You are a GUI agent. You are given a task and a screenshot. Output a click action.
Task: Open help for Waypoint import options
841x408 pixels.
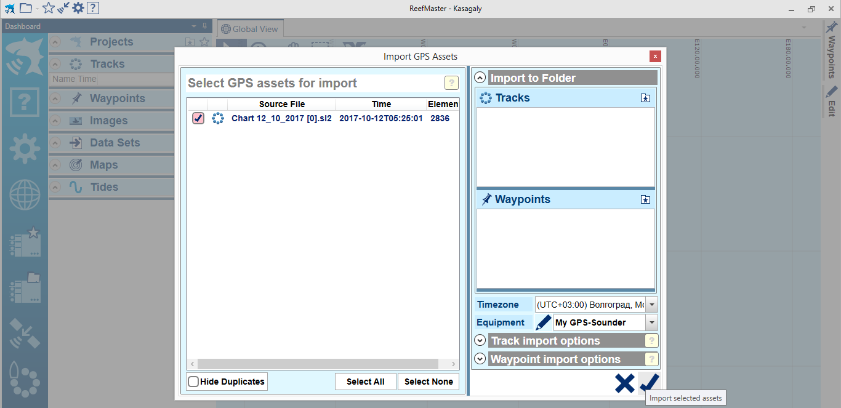pos(651,359)
